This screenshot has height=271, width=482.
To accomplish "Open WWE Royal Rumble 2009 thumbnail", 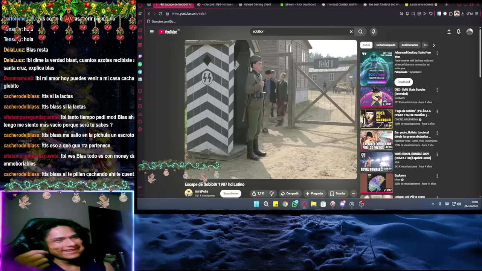I will coord(377,161).
